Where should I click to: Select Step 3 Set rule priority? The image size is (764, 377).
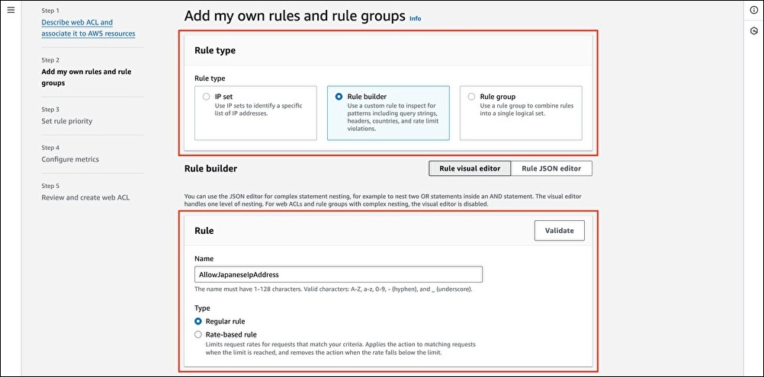(67, 121)
